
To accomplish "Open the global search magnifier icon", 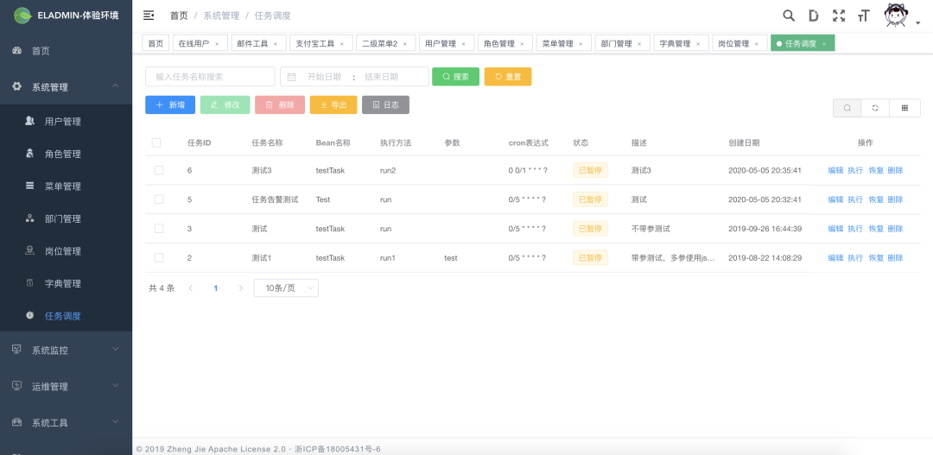I will (x=789, y=16).
